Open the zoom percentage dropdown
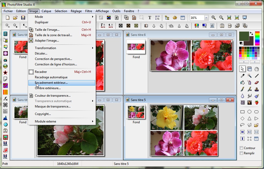264x169 pixels. (x=206, y=18)
